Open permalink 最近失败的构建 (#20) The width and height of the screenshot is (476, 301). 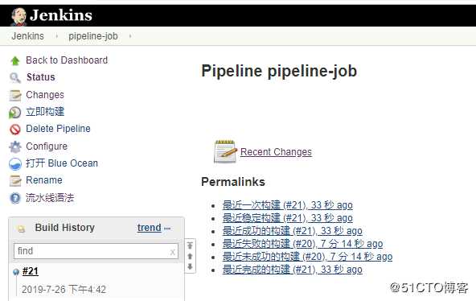[x=302, y=244]
